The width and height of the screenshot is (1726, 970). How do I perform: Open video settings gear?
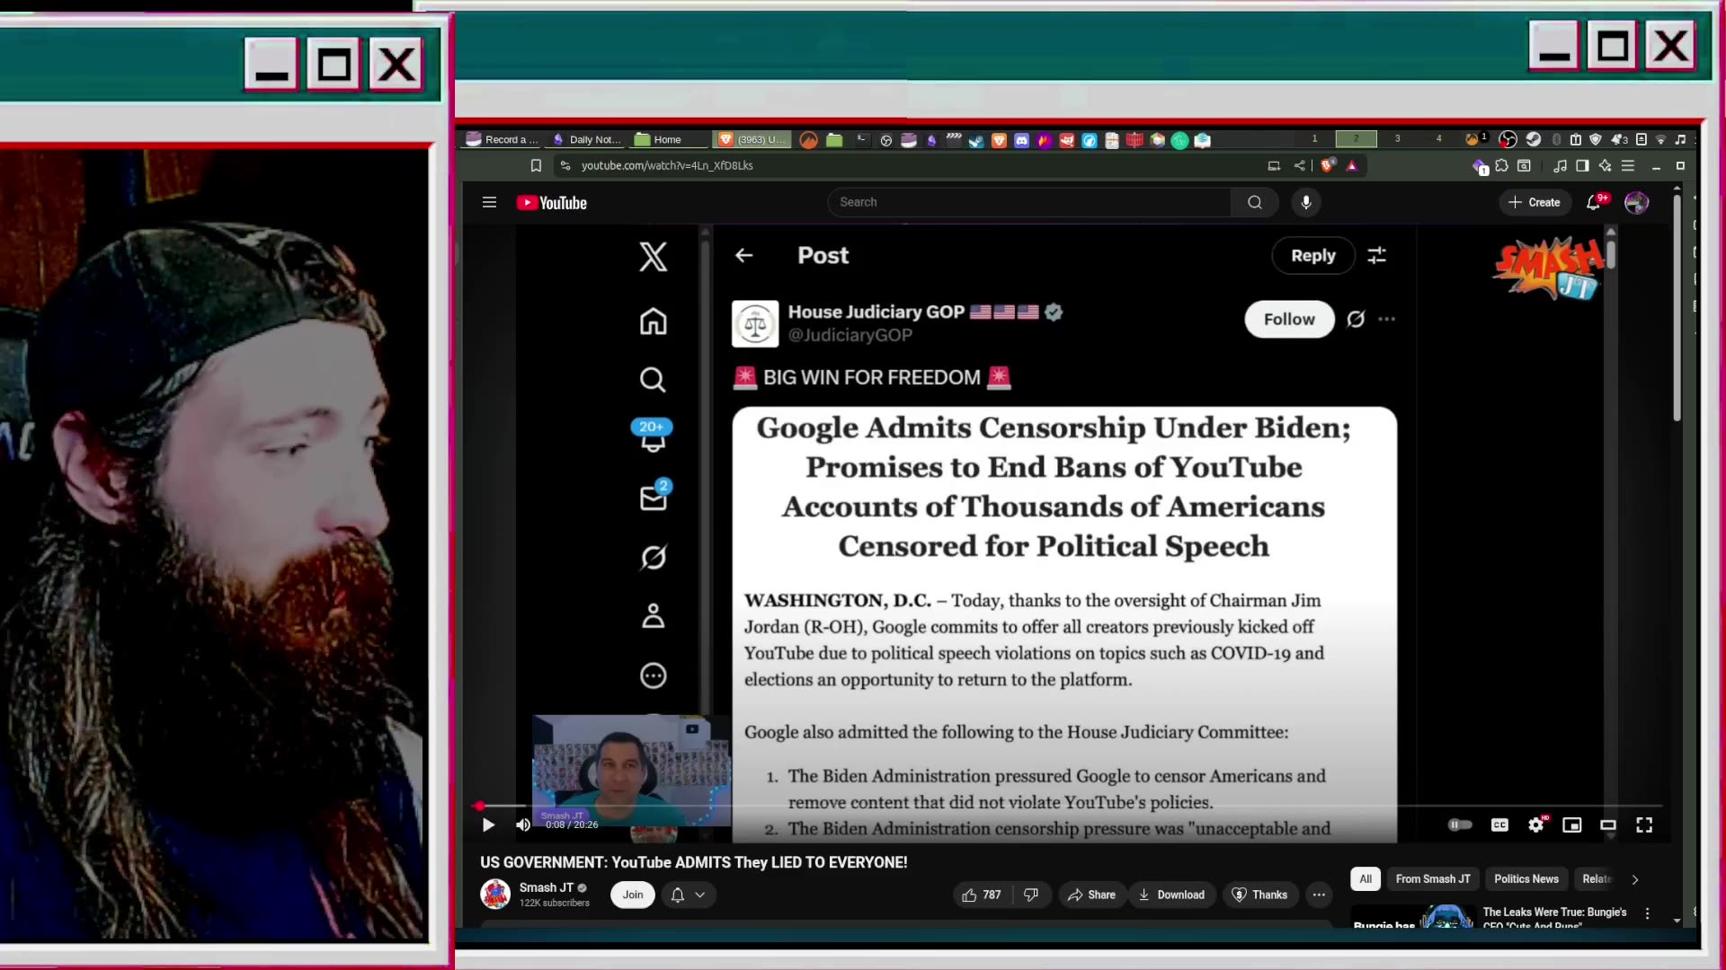[1535, 824]
